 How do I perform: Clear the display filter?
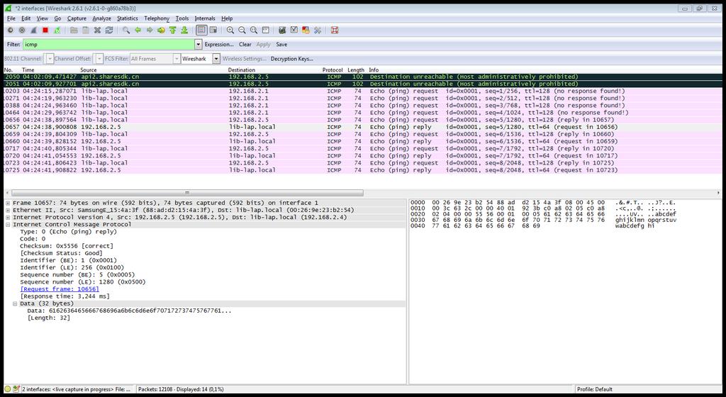coord(245,45)
